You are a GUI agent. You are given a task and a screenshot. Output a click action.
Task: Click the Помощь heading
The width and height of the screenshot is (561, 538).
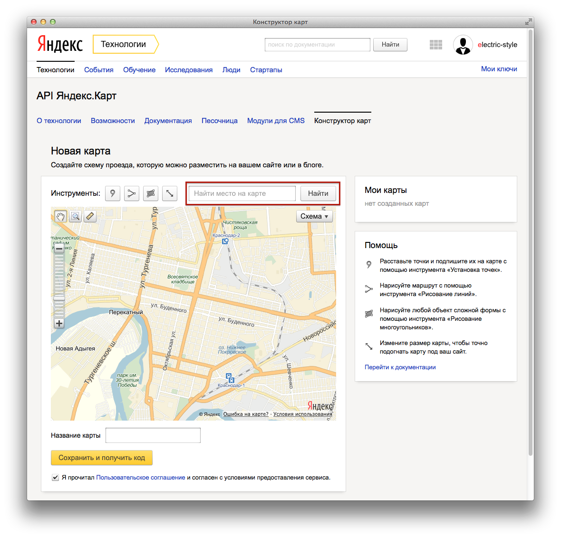(381, 245)
